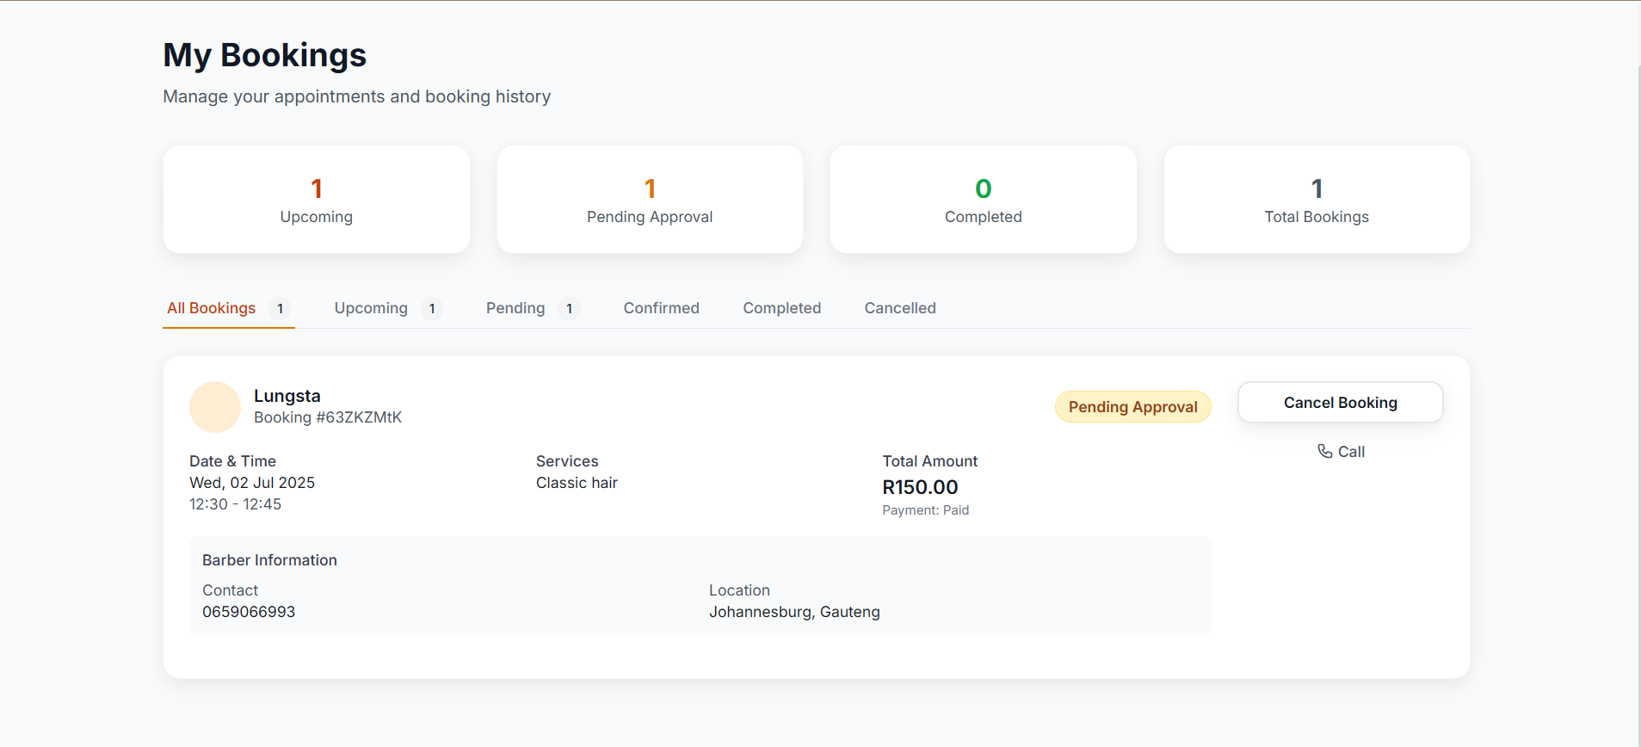The width and height of the screenshot is (1641, 747).
Task: Show the Completed tab
Action: click(x=781, y=308)
